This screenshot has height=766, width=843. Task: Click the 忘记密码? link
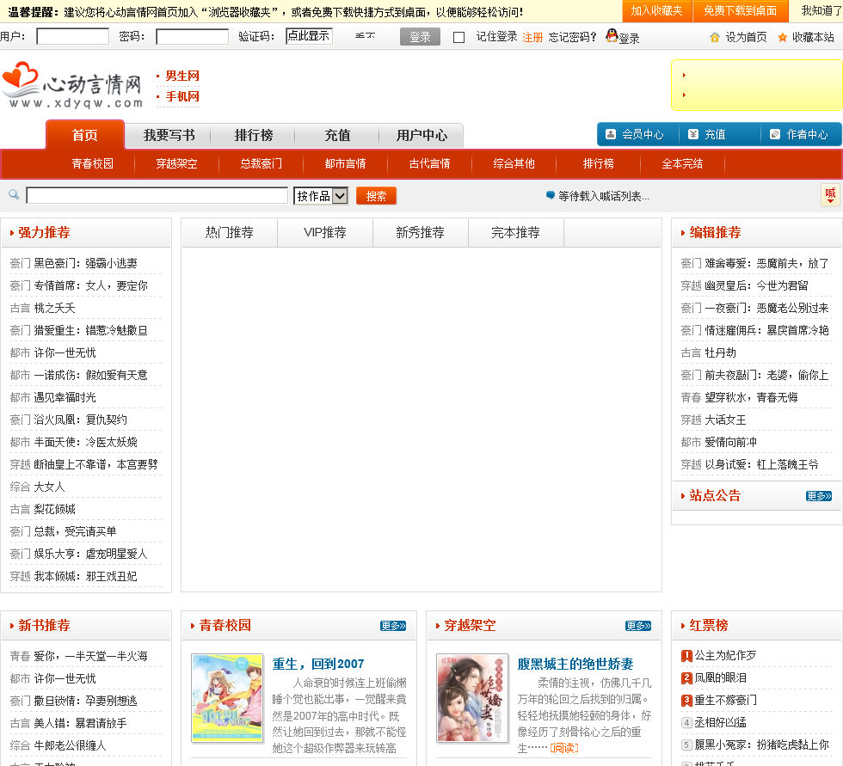pyautogui.click(x=572, y=37)
